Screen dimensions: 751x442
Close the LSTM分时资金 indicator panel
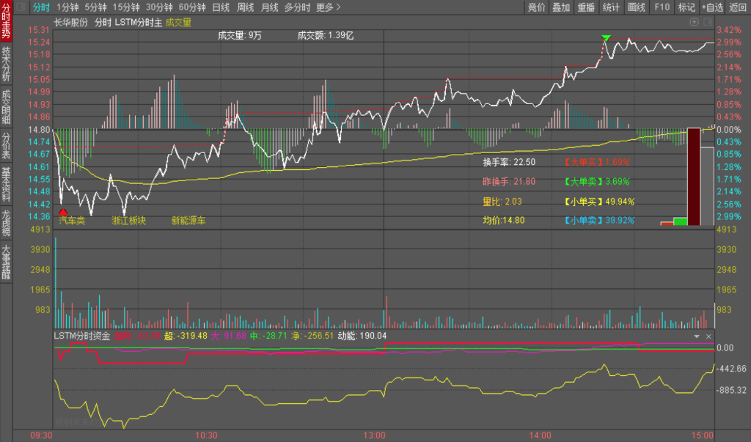point(708,336)
